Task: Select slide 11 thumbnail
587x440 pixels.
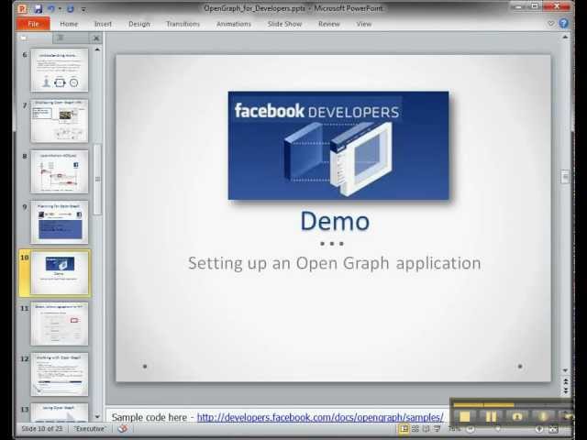Action: tap(60, 324)
